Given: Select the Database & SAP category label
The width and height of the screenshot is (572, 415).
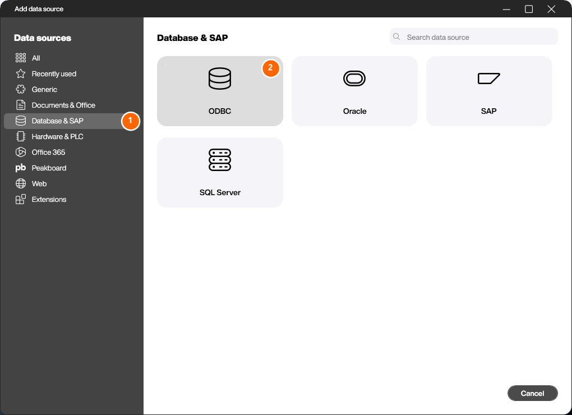Looking at the screenshot, I should tap(58, 121).
